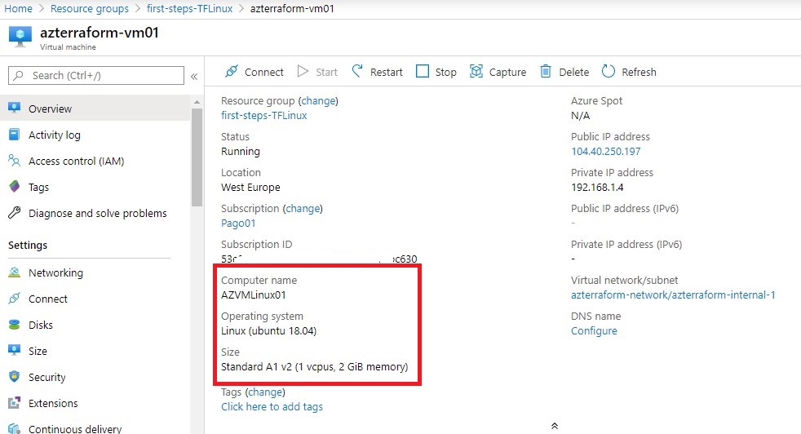Image resolution: width=801 pixels, height=434 pixels.
Task: Click the Stop square icon
Action: pos(423,72)
